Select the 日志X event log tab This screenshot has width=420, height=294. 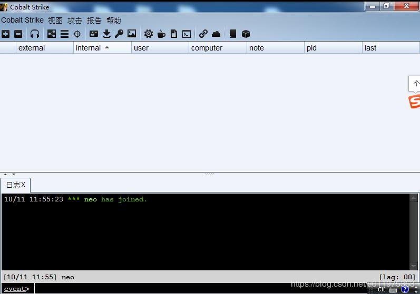click(16, 185)
